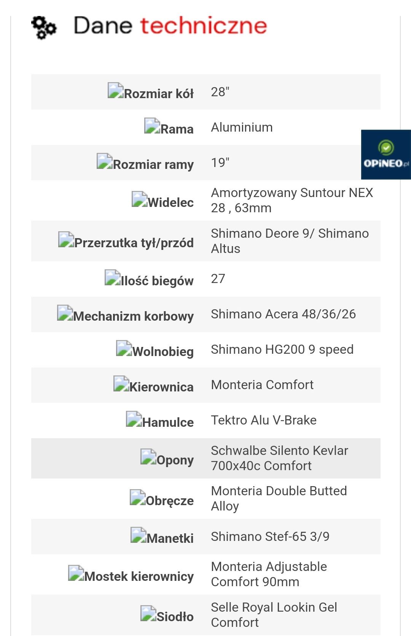
Task: Click the Obręcze label
Action: click(x=170, y=501)
